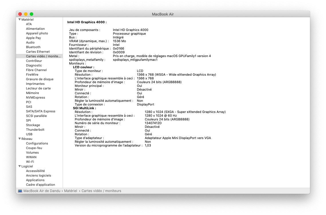
Task: Collapse the Réseau section triangle
Action: tap(19, 139)
